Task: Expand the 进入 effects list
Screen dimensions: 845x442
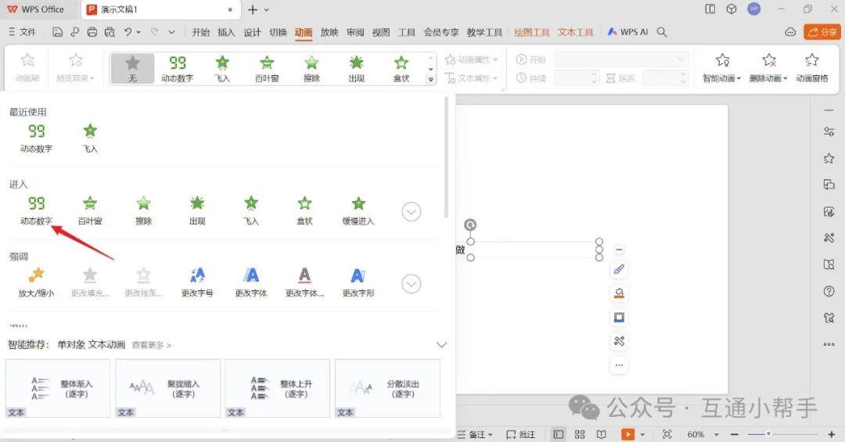Action: point(412,212)
